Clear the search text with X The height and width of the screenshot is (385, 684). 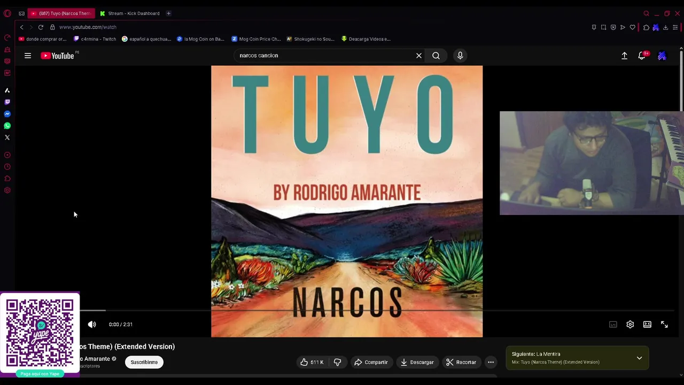coord(419,56)
